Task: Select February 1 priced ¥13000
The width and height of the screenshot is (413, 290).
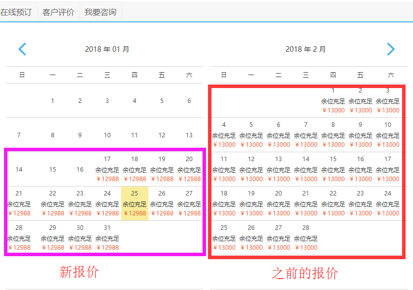Action: click(333, 100)
